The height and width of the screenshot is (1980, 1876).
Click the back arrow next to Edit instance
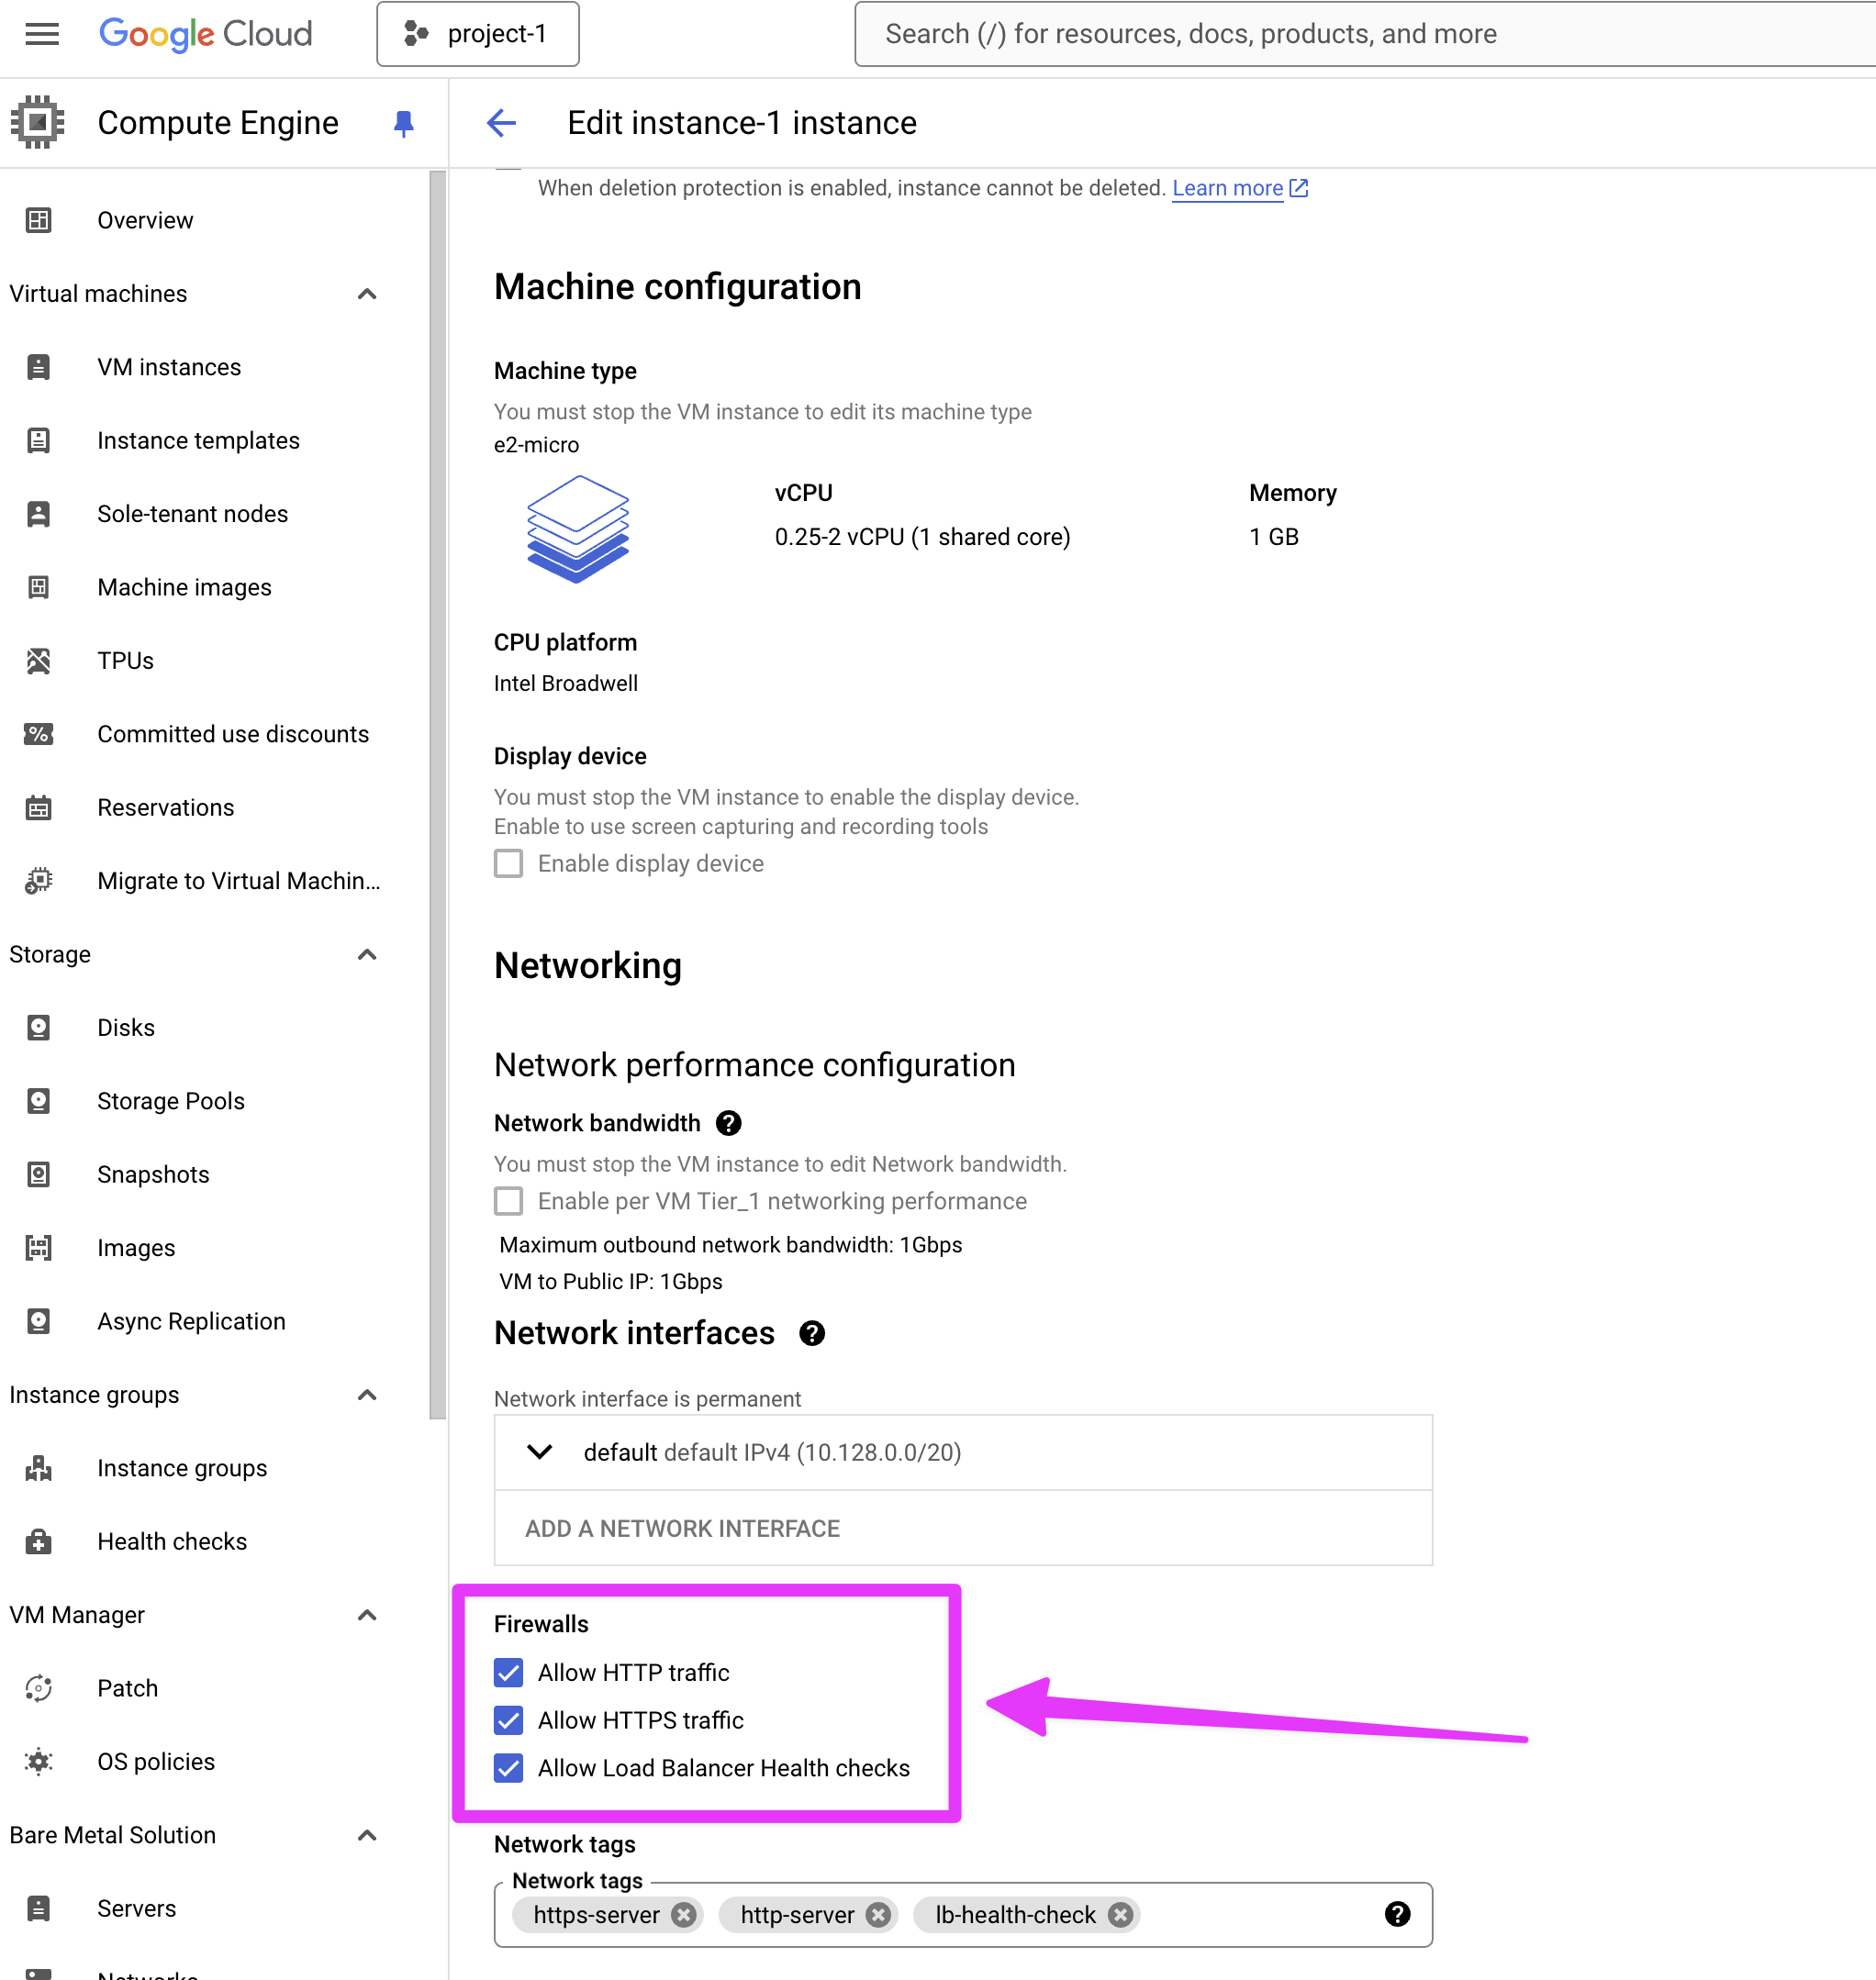[x=501, y=123]
